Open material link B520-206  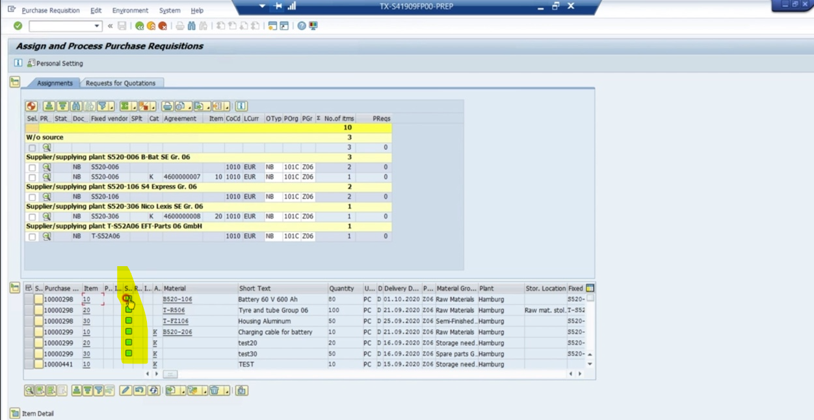click(x=177, y=332)
